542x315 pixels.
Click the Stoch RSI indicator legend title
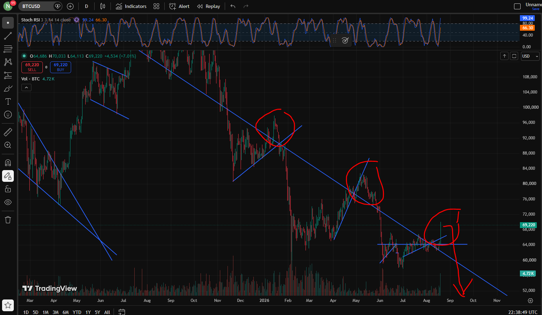(30, 20)
